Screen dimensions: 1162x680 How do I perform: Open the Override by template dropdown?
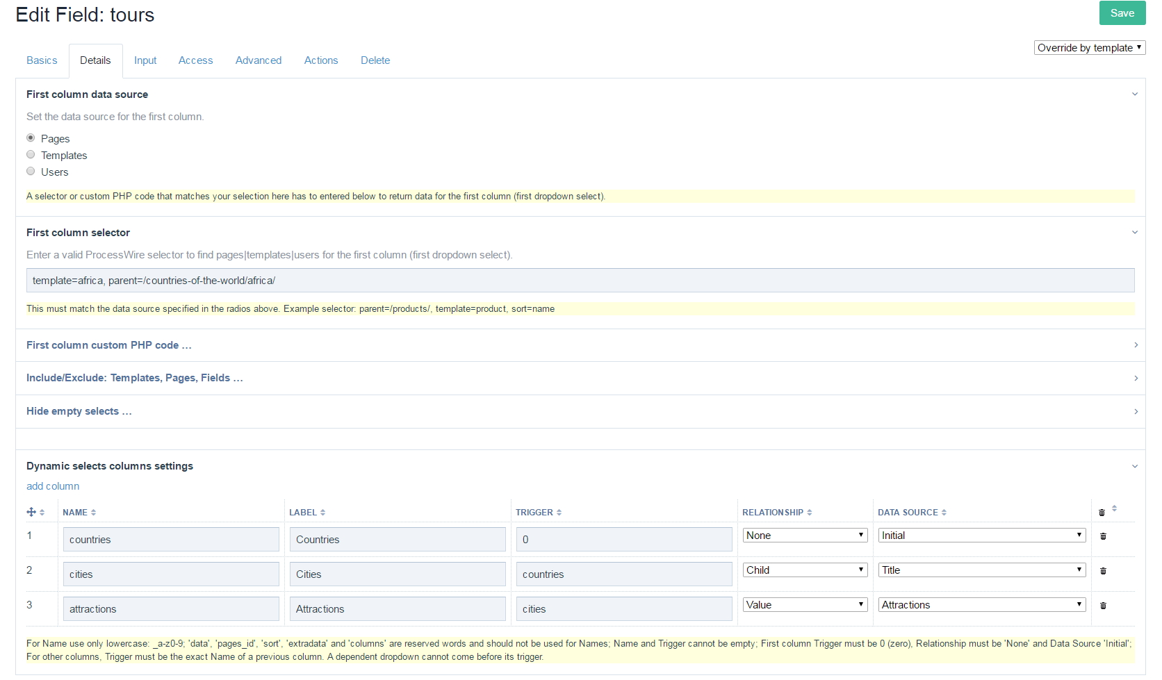[x=1090, y=48]
